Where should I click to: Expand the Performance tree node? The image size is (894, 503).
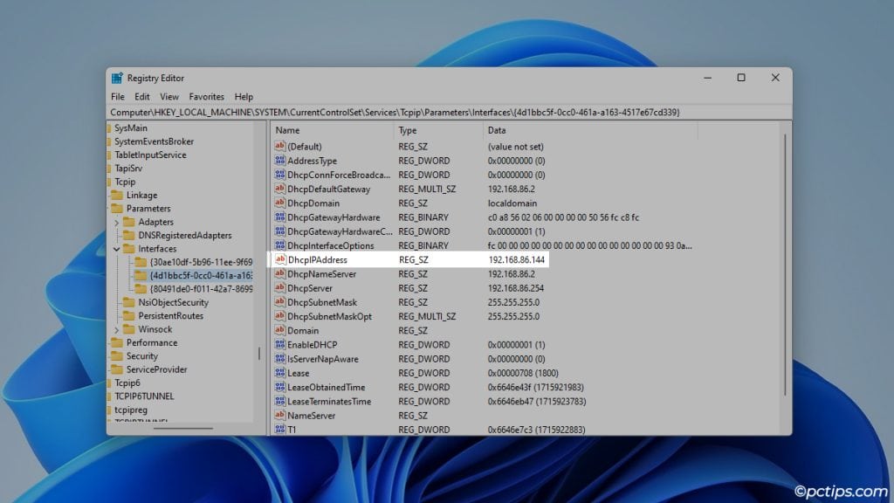[109, 342]
